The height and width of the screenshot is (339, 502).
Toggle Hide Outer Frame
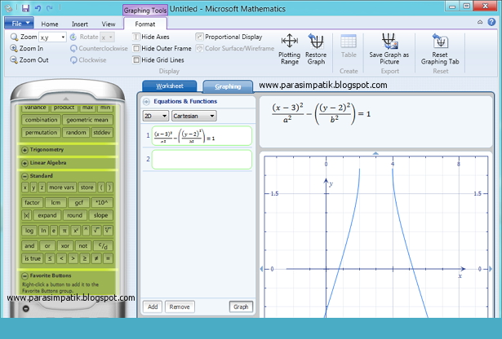coord(162,48)
